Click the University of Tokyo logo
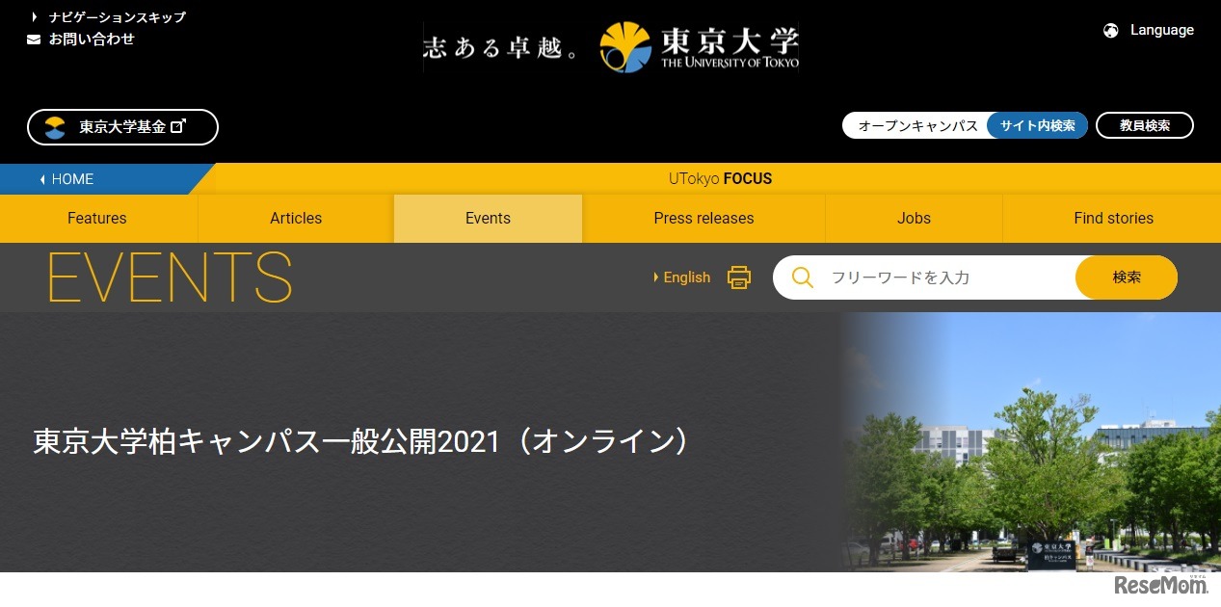Image resolution: width=1221 pixels, height=607 pixels. pyautogui.click(x=699, y=47)
